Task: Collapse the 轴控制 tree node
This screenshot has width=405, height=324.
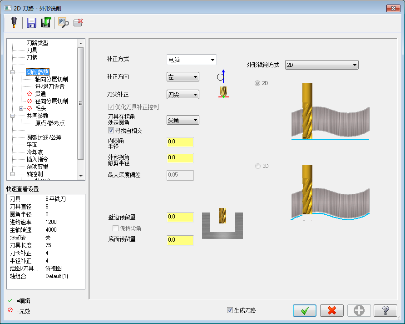Action: pyautogui.click(x=12, y=174)
